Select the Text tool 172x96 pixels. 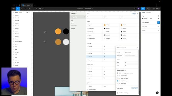click(x=33, y=9)
